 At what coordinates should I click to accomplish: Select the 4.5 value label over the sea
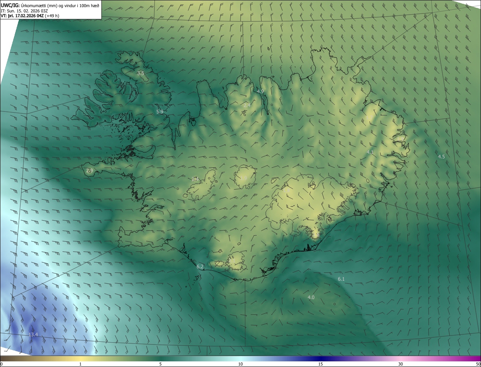442,156
